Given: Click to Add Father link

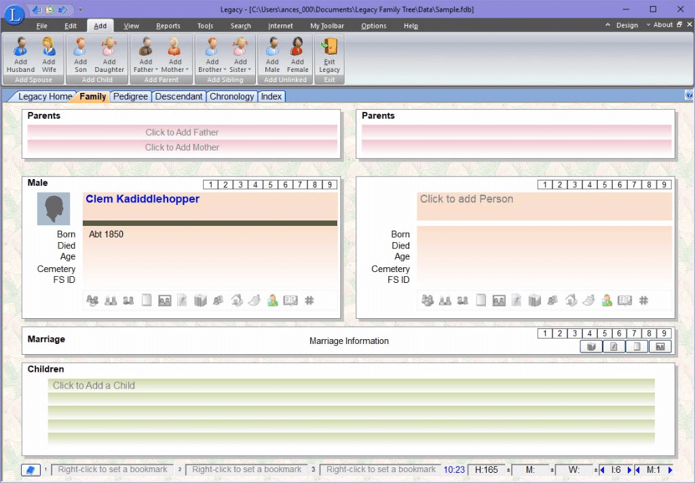Looking at the screenshot, I should [x=182, y=132].
